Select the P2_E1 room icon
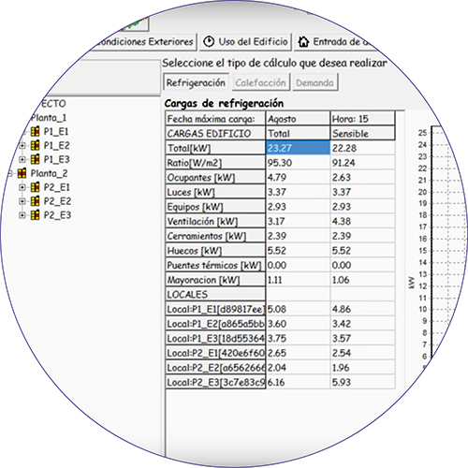The image size is (468, 468). coord(36,187)
